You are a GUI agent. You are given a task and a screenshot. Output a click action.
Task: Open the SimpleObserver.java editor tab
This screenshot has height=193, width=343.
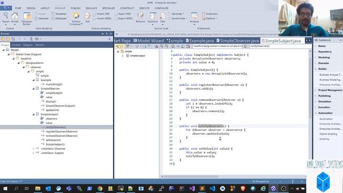237,41
